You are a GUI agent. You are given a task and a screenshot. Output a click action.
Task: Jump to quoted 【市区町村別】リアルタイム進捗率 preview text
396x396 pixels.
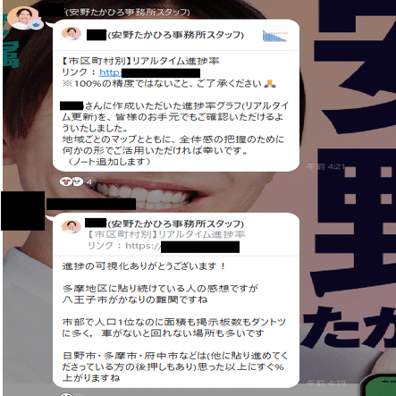click(x=166, y=234)
